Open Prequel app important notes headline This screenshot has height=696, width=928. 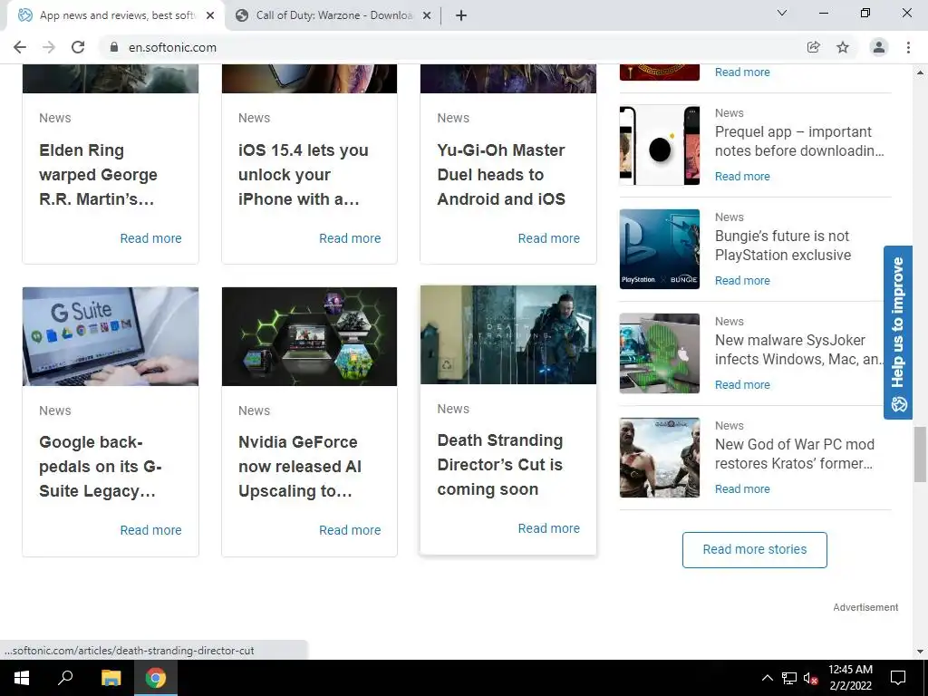point(799,140)
